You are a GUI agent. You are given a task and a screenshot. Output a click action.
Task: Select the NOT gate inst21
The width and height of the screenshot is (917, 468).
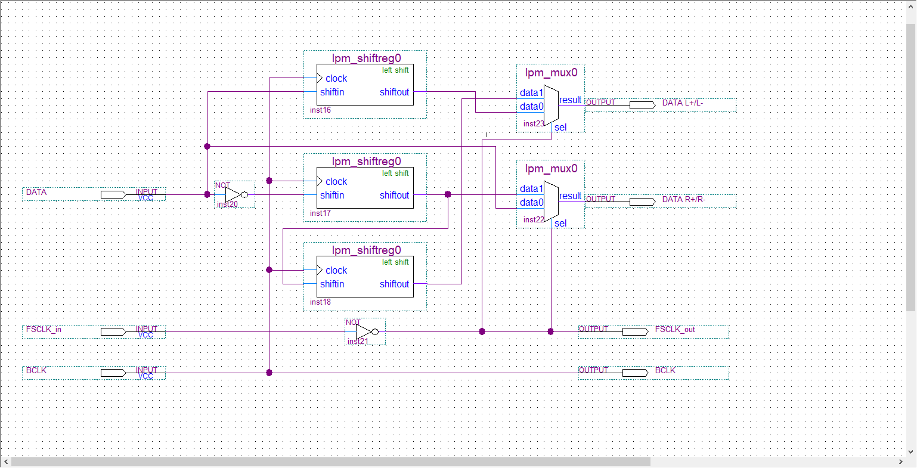coord(364,332)
